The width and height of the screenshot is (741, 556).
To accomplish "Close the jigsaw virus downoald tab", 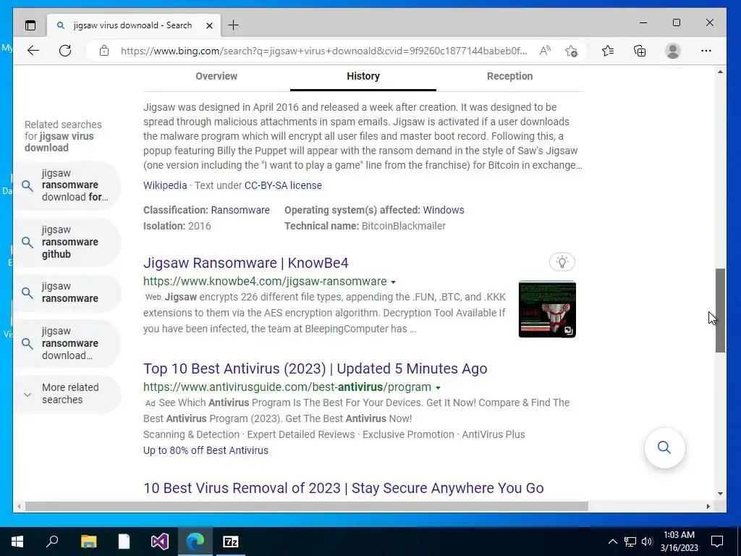I will pyautogui.click(x=209, y=25).
